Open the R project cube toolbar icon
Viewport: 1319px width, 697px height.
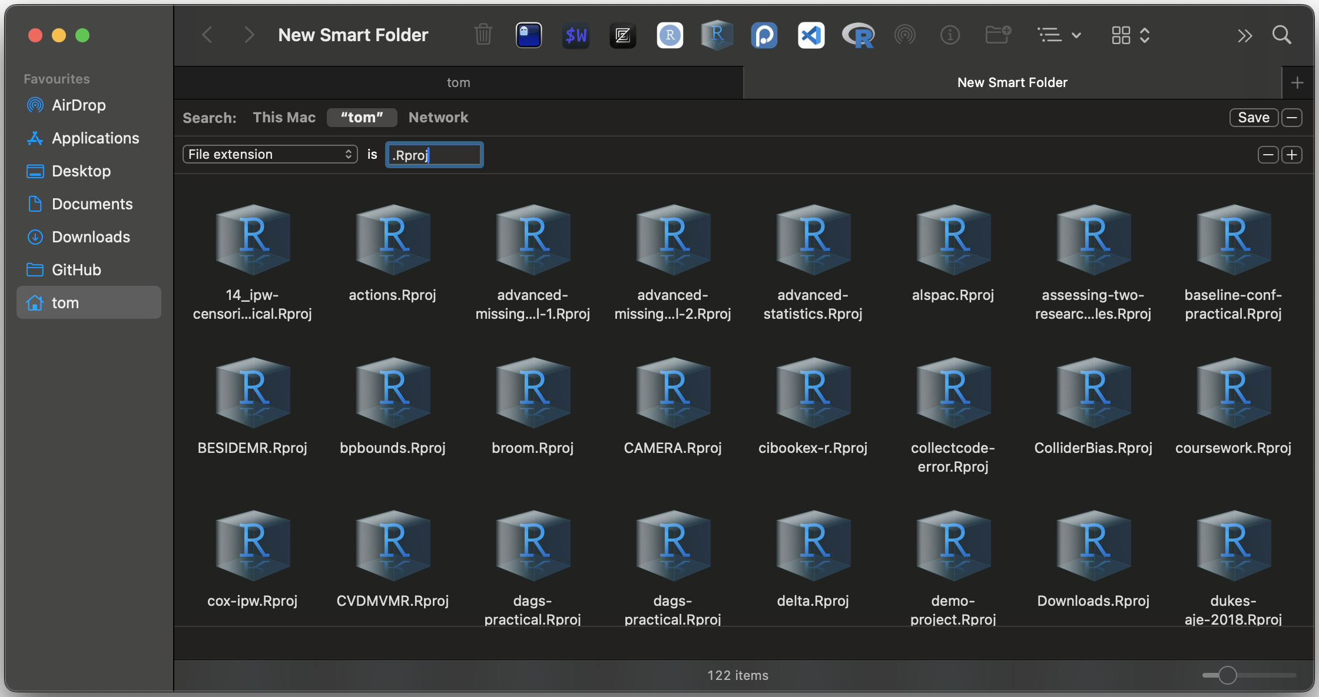(717, 35)
